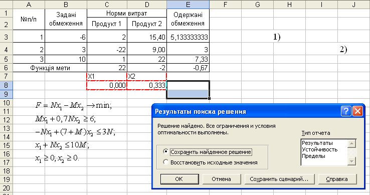Click cell with value -0,67

188,68
